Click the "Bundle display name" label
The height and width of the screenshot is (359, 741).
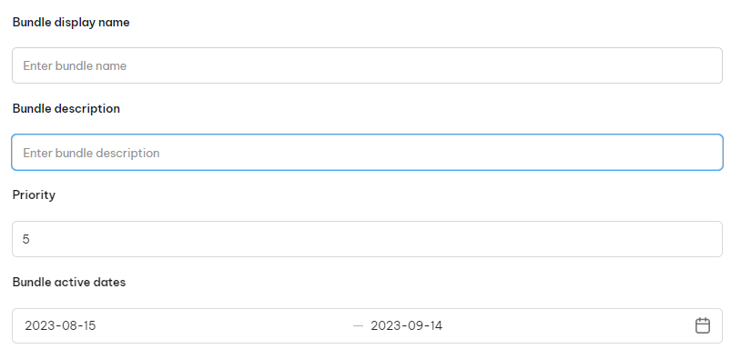click(x=71, y=22)
